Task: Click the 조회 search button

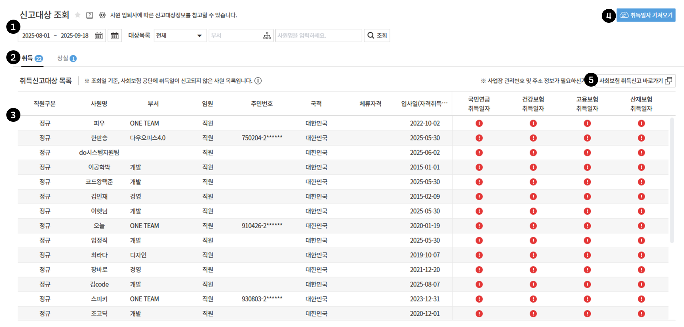Action: (377, 36)
